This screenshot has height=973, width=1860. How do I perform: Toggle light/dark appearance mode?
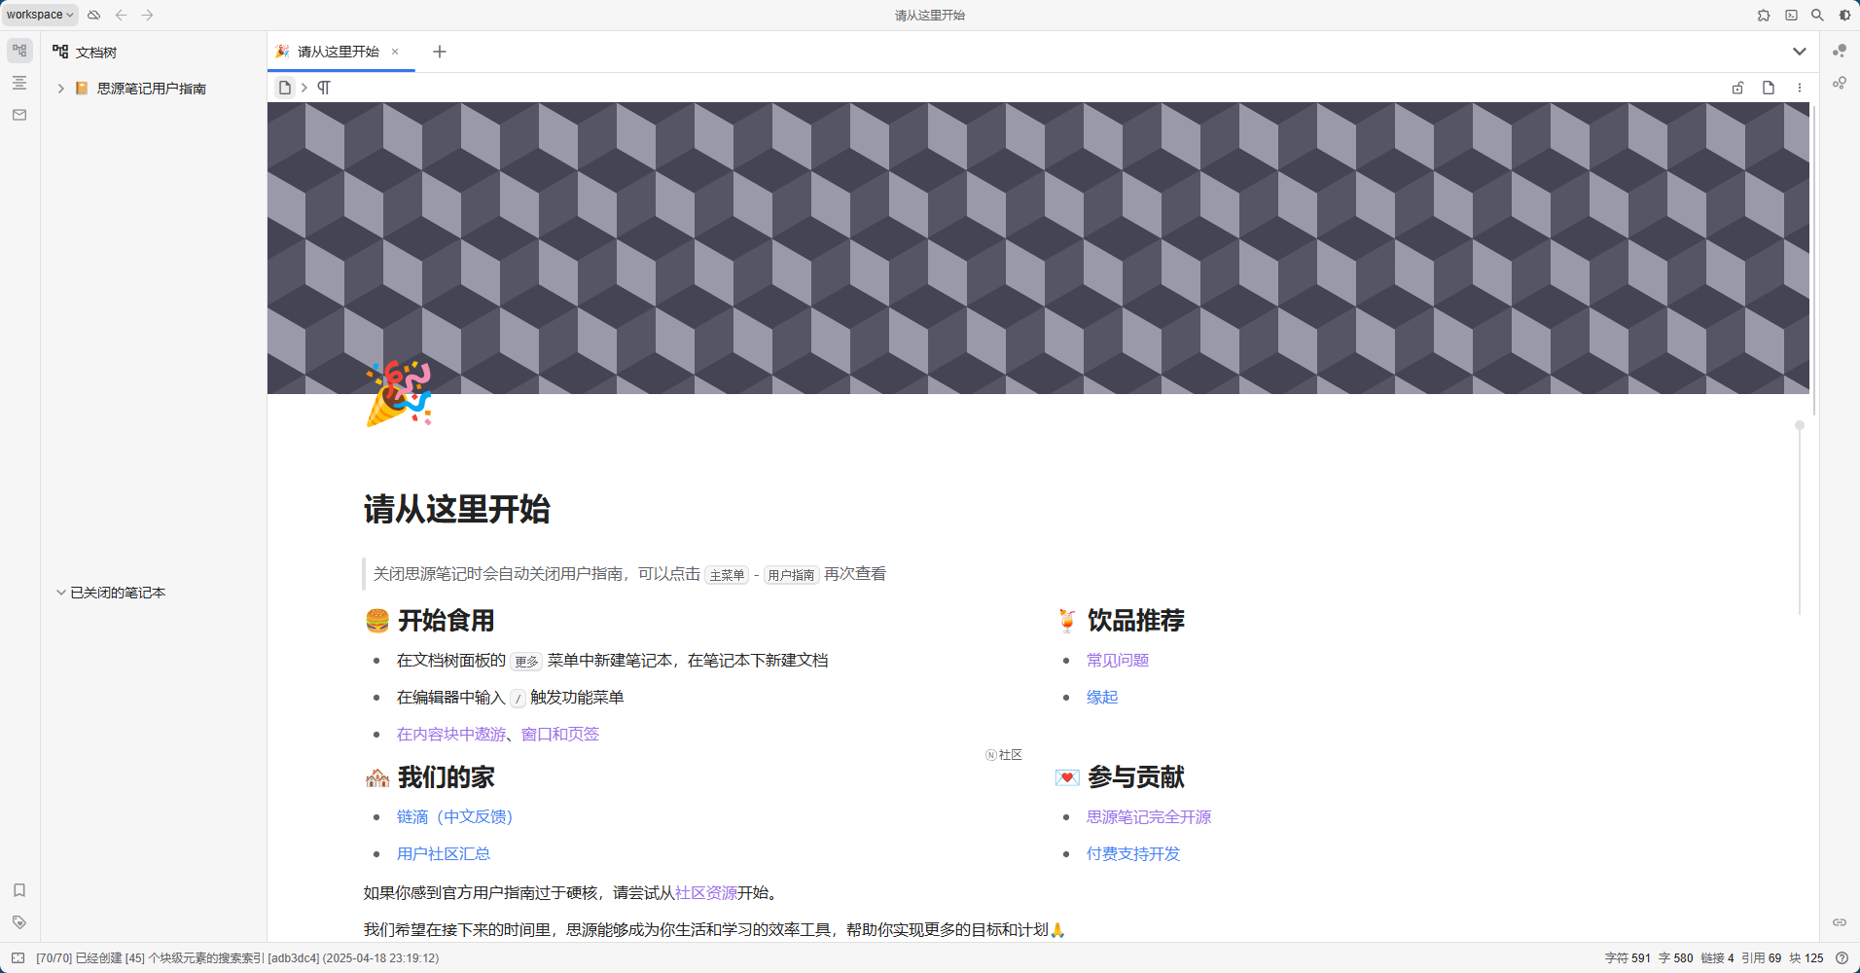click(x=1844, y=15)
